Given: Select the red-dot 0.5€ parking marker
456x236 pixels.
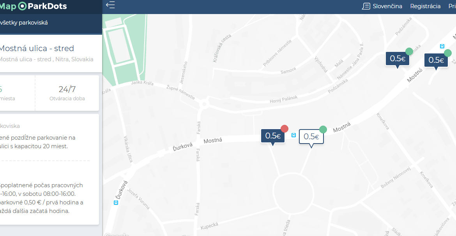Looking at the screenshot, I should tap(273, 136).
